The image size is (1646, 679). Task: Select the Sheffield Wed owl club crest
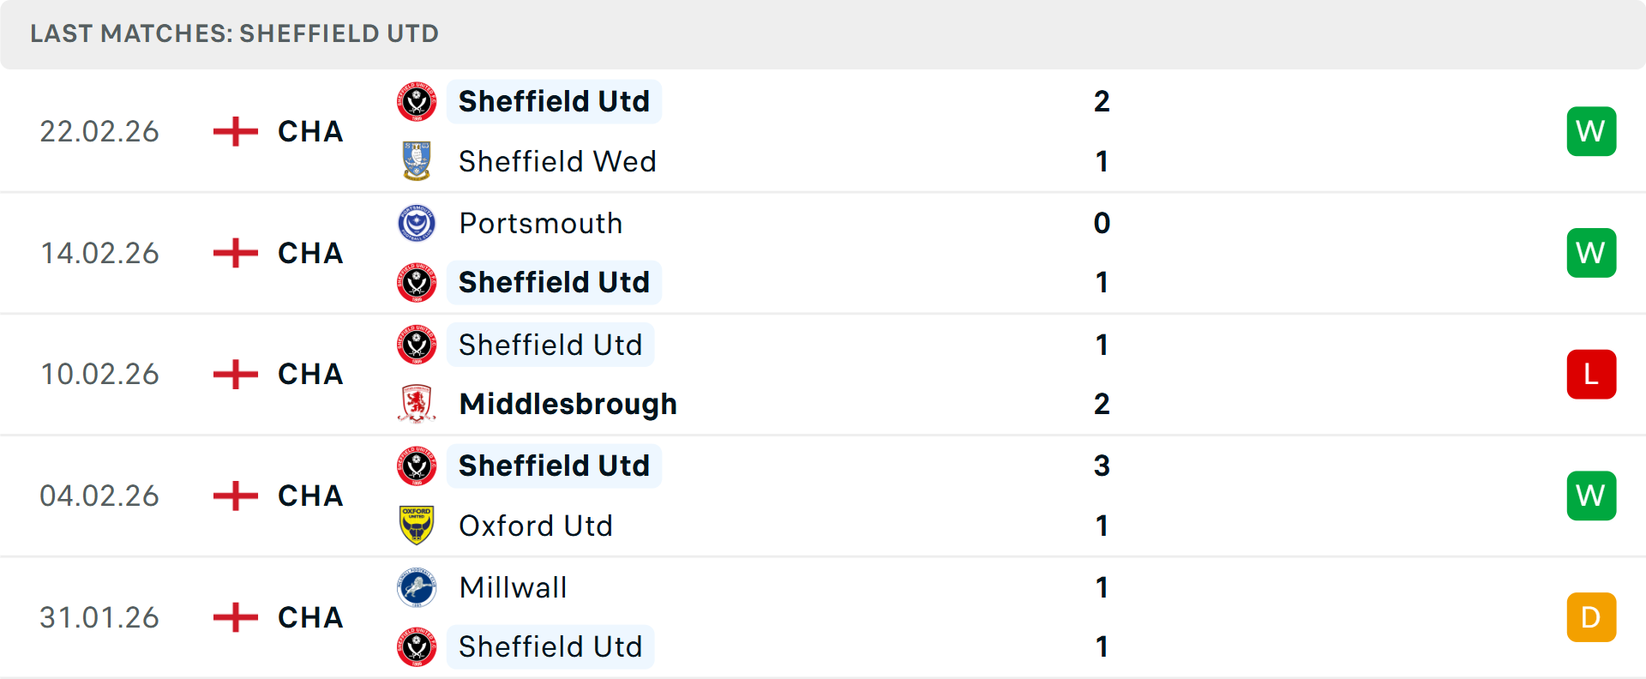(418, 161)
